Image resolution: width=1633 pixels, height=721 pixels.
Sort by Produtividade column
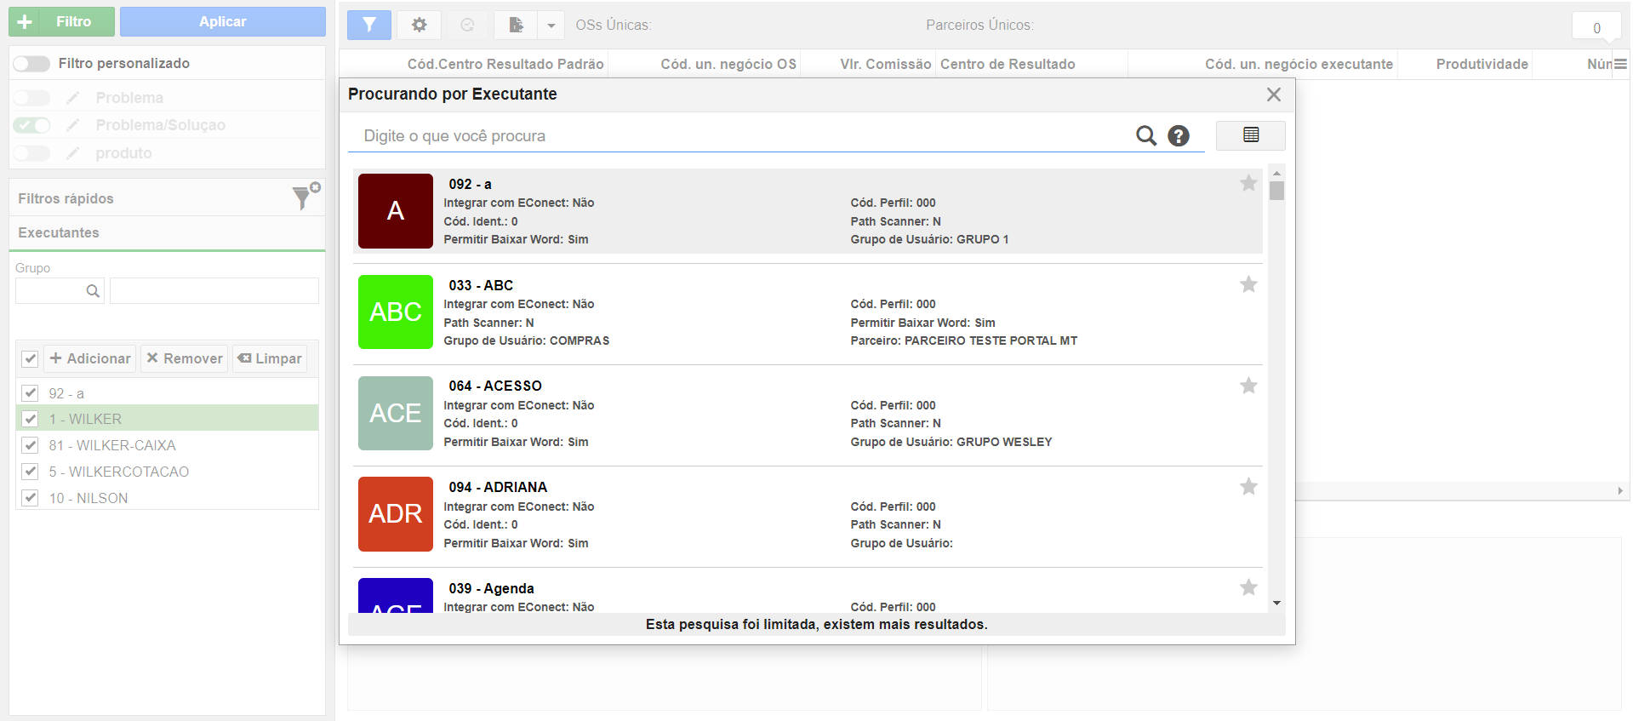[x=1482, y=64]
